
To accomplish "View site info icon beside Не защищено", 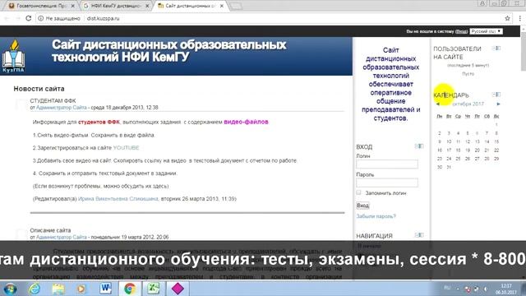I will (x=40, y=18).
